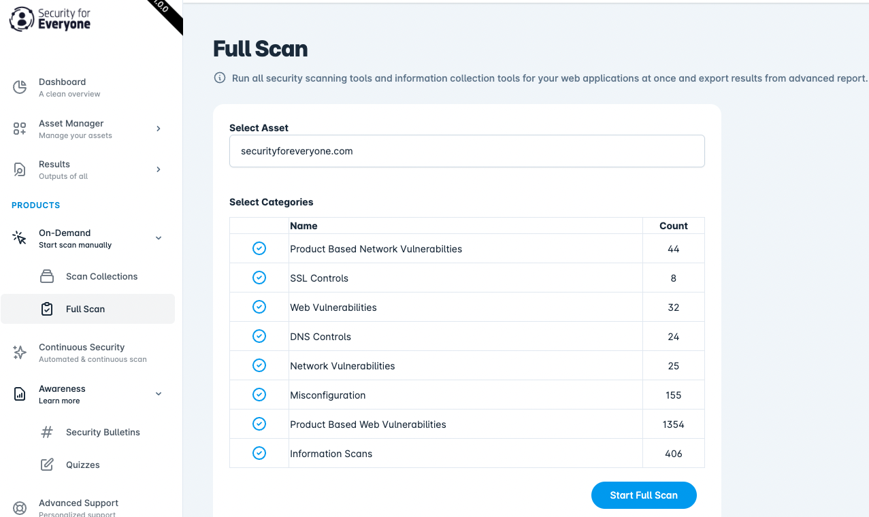Click the count value 155
The height and width of the screenshot is (517, 869).
(x=674, y=395)
